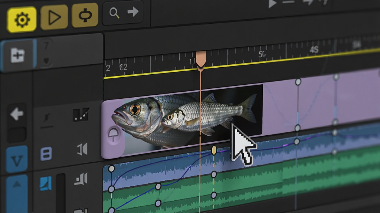Click the blue up-arrow track button
380x213 pixels.
[x=17, y=193]
